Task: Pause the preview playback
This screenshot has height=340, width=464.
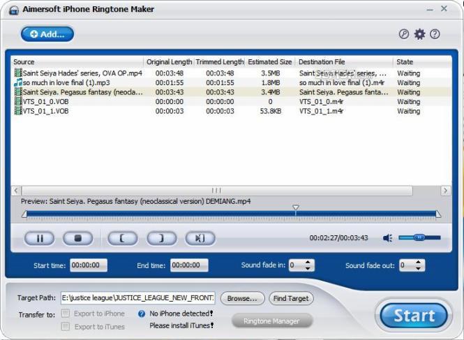Action: click(x=39, y=238)
